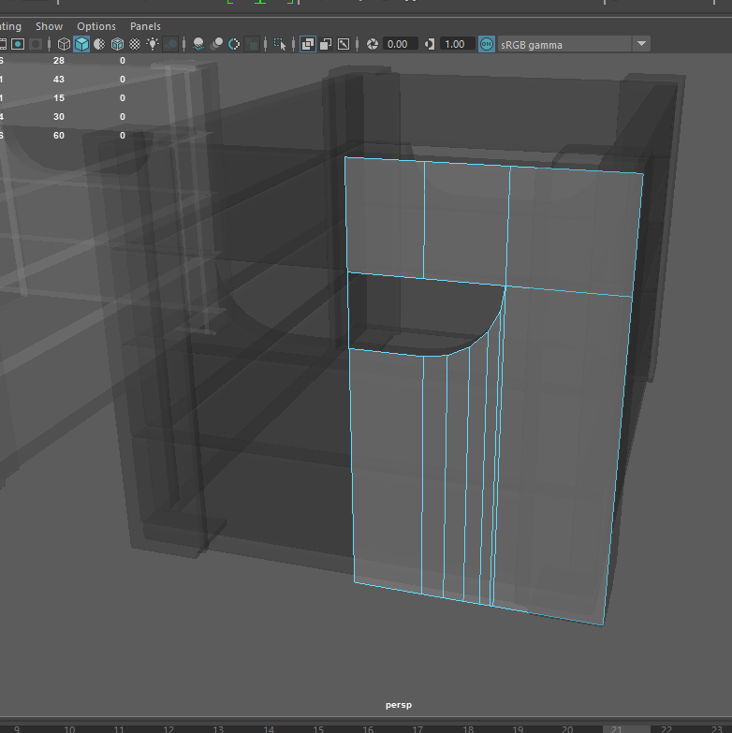Enable textured display mode

[135, 44]
